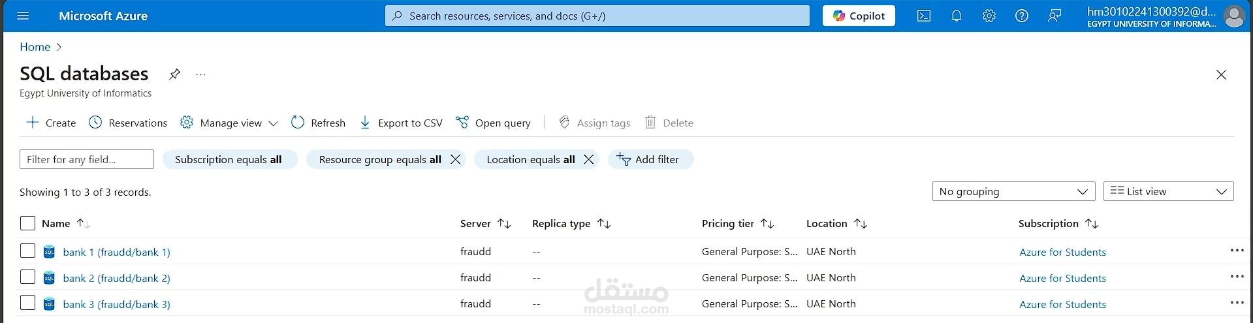Click Open query in toolbar
1253x323 pixels.
pos(493,123)
